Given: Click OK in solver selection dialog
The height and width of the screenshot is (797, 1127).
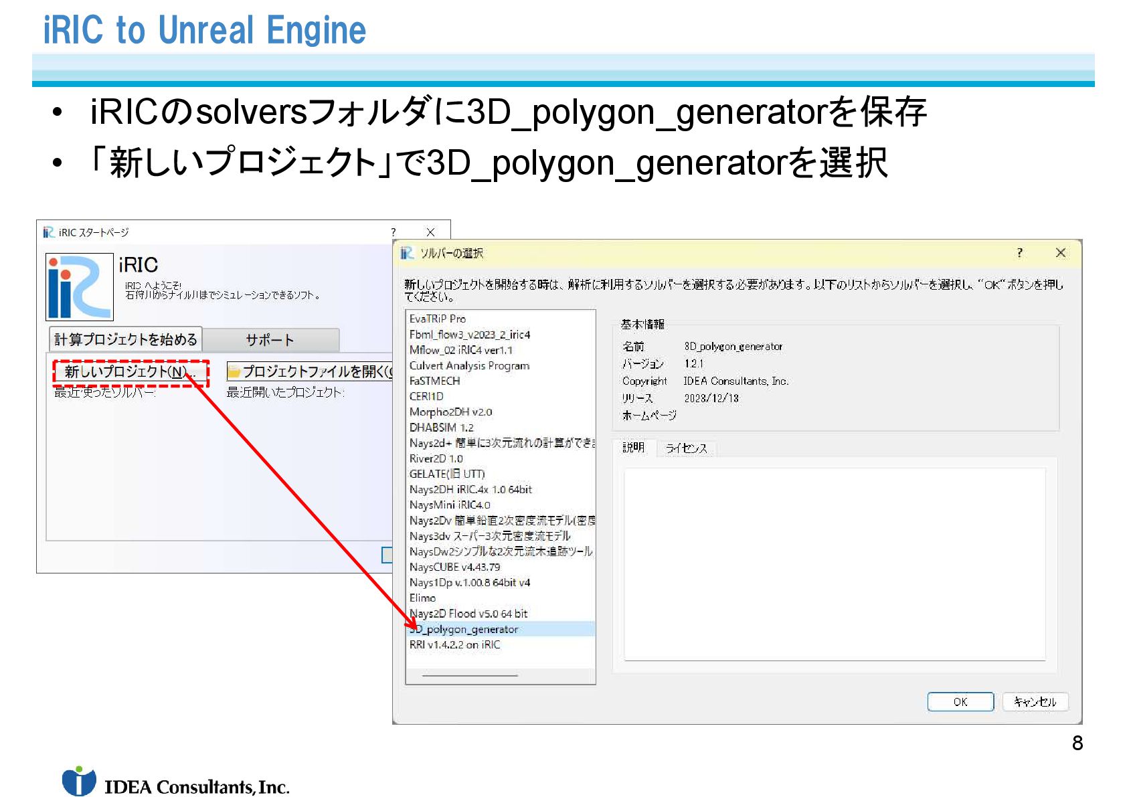Looking at the screenshot, I should (960, 702).
